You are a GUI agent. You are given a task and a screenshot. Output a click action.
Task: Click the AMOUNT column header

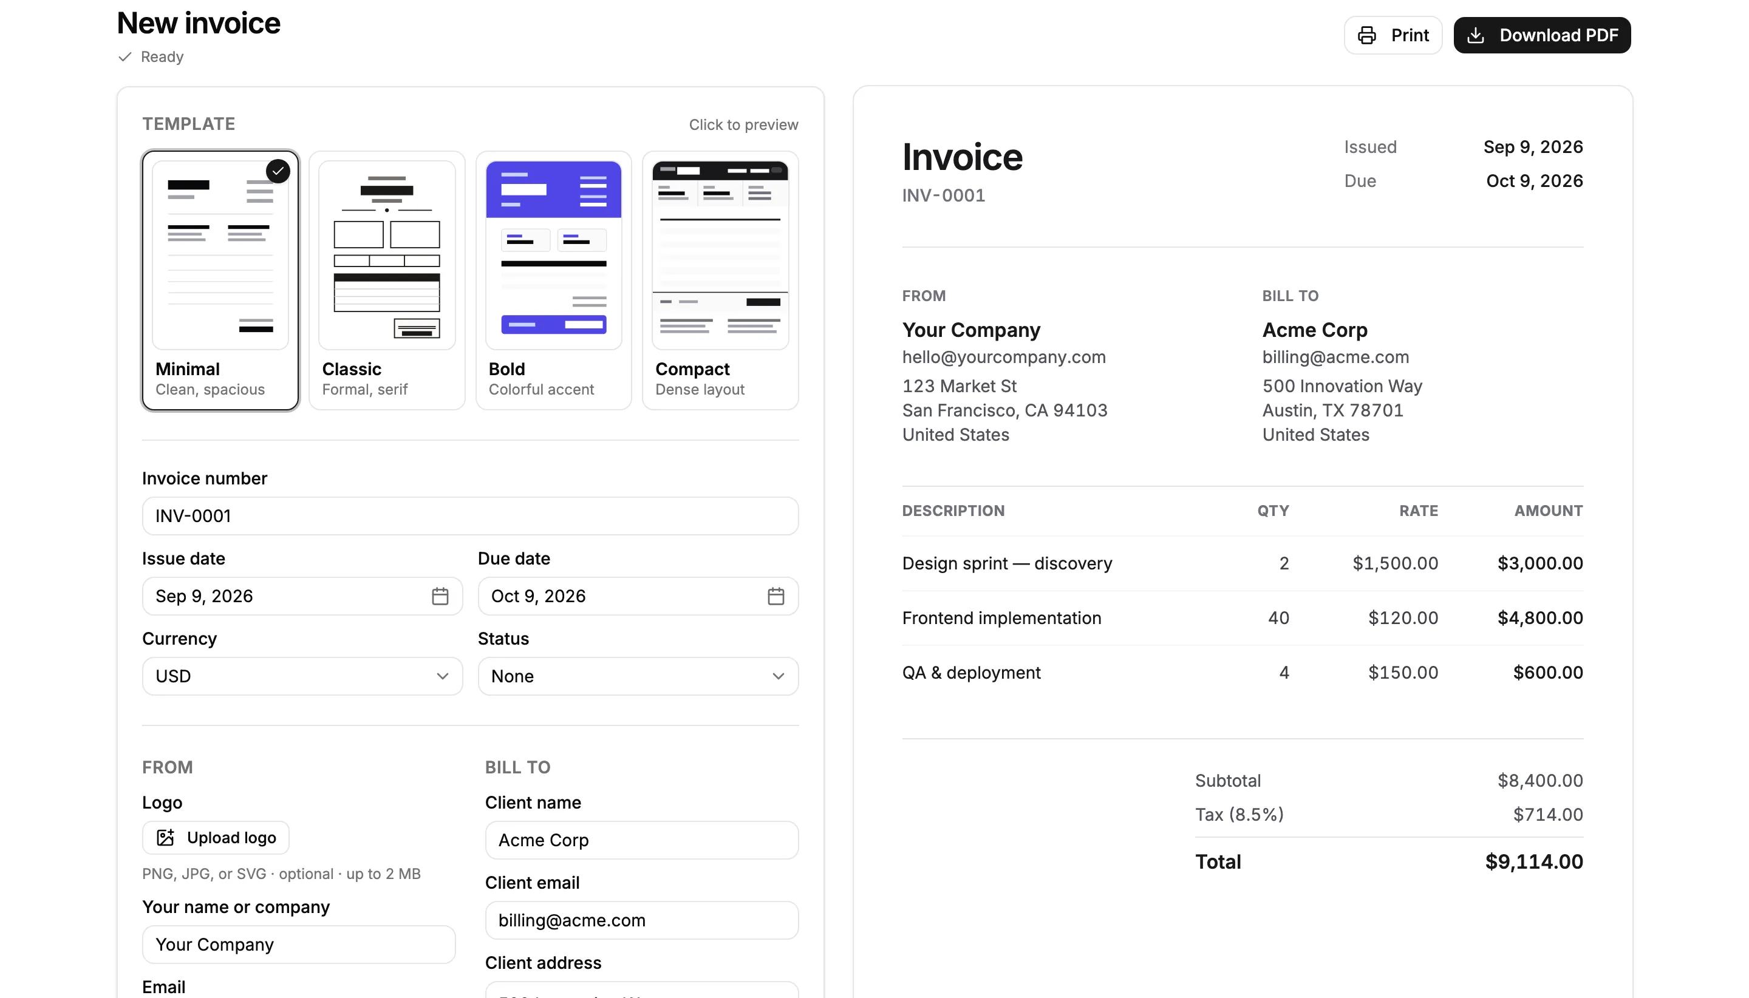coord(1548,511)
